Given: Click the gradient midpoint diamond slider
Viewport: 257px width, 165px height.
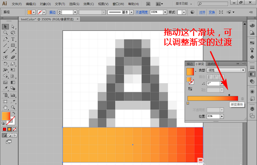Looking at the screenshot, I should tap(229, 95).
